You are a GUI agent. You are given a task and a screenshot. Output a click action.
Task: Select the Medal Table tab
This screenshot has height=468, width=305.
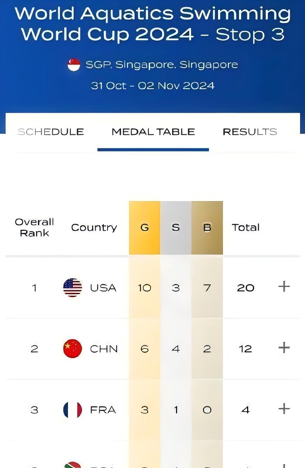coord(153,132)
